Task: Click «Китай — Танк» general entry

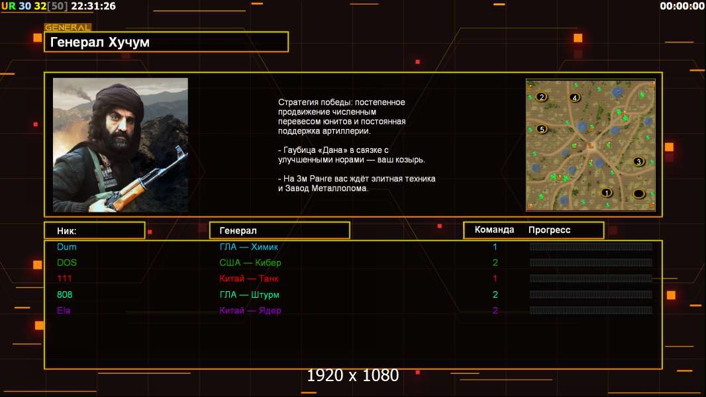Action: tap(248, 279)
